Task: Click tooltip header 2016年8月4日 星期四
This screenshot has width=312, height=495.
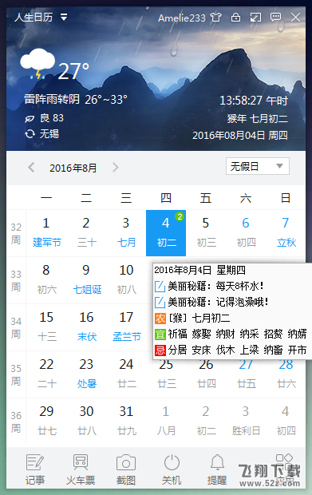Action: [199, 270]
